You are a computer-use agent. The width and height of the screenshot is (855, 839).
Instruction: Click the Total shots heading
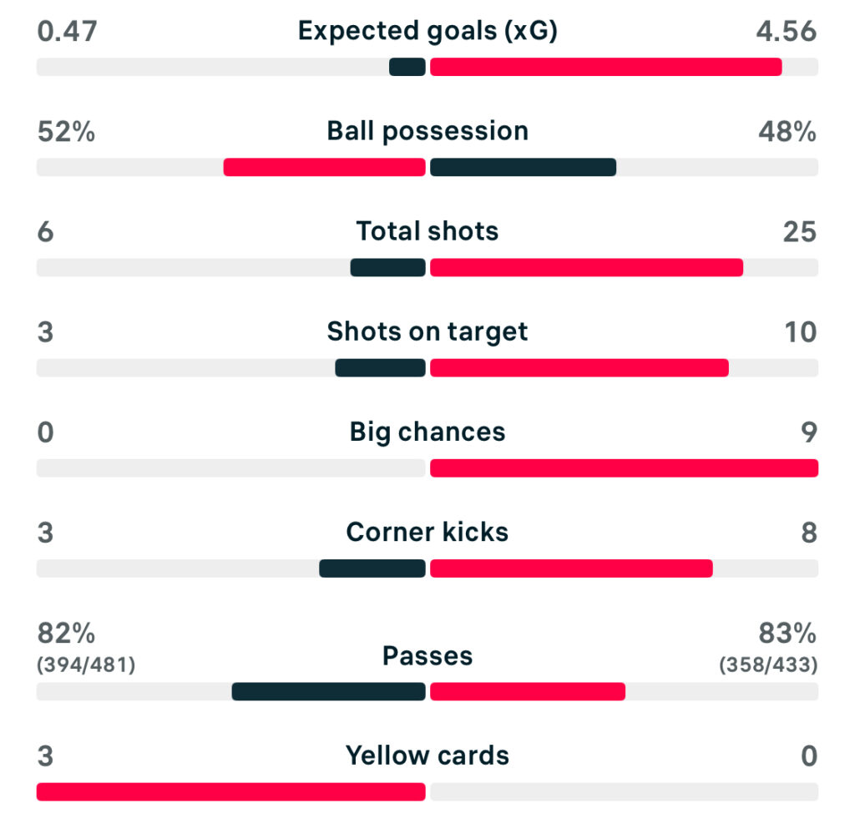point(427,231)
